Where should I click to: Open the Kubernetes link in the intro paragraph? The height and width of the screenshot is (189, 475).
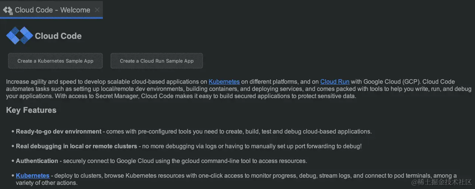[224, 81]
